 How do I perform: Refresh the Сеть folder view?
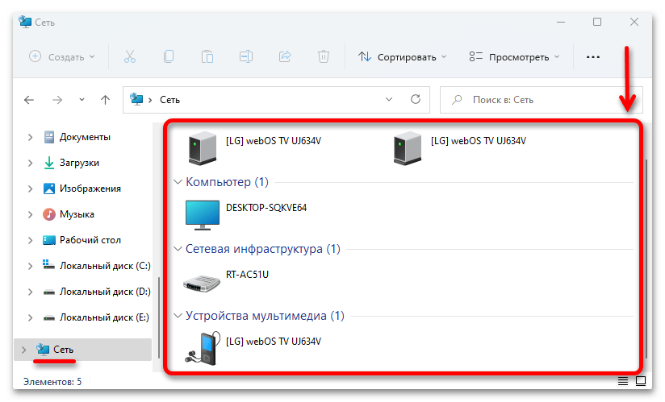click(x=415, y=99)
